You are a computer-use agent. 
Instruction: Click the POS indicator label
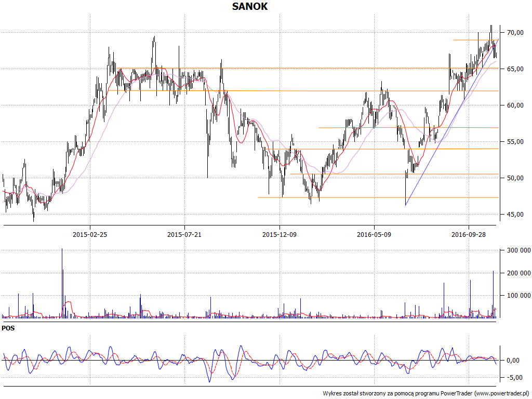click(x=8, y=328)
